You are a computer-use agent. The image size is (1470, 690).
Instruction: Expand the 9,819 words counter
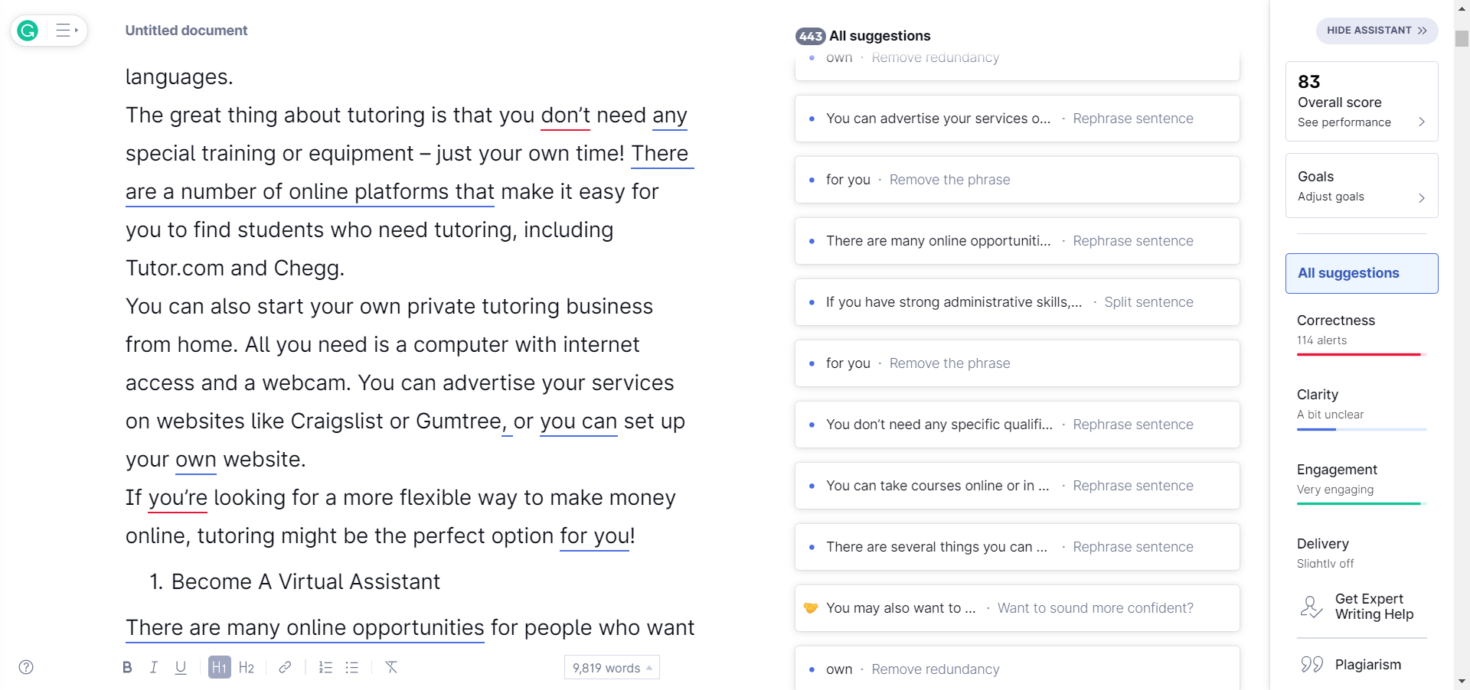pyautogui.click(x=611, y=667)
